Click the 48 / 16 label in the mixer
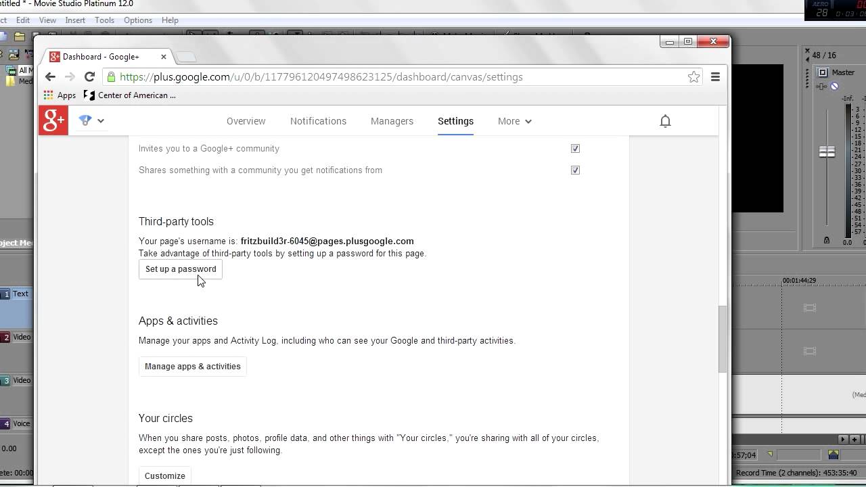 click(x=824, y=55)
